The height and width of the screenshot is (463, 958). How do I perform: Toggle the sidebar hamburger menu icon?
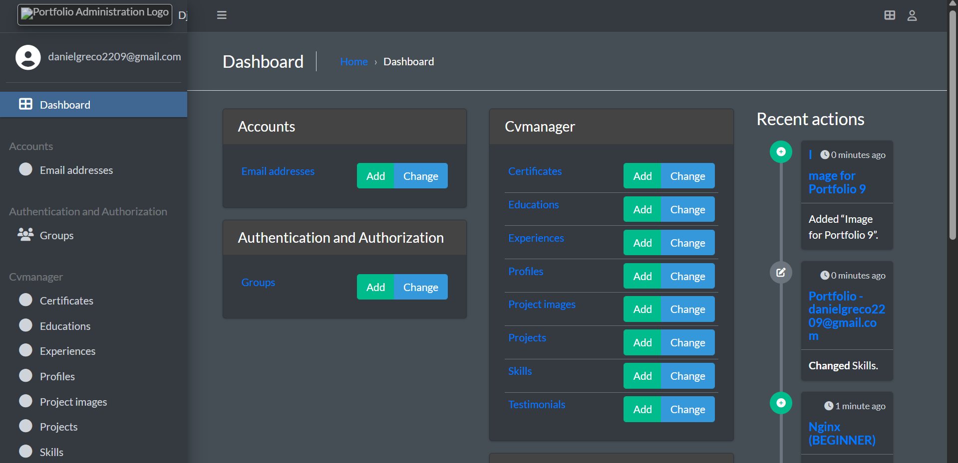click(x=222, y=15)
